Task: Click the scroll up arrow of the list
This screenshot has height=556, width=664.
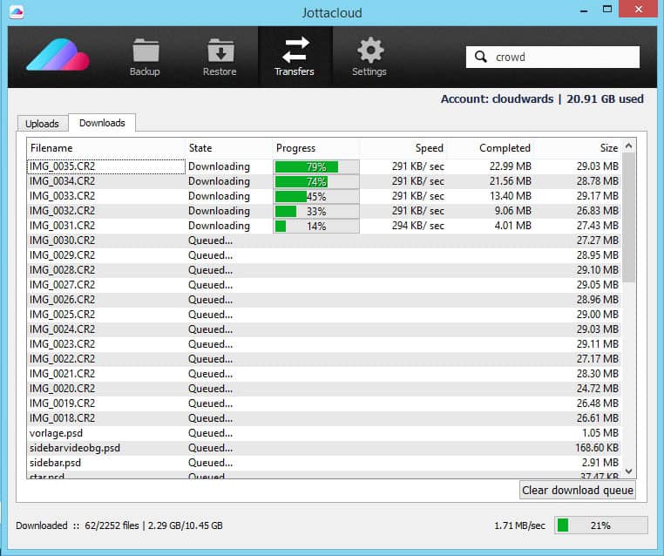Action: [x=629, y=146]
